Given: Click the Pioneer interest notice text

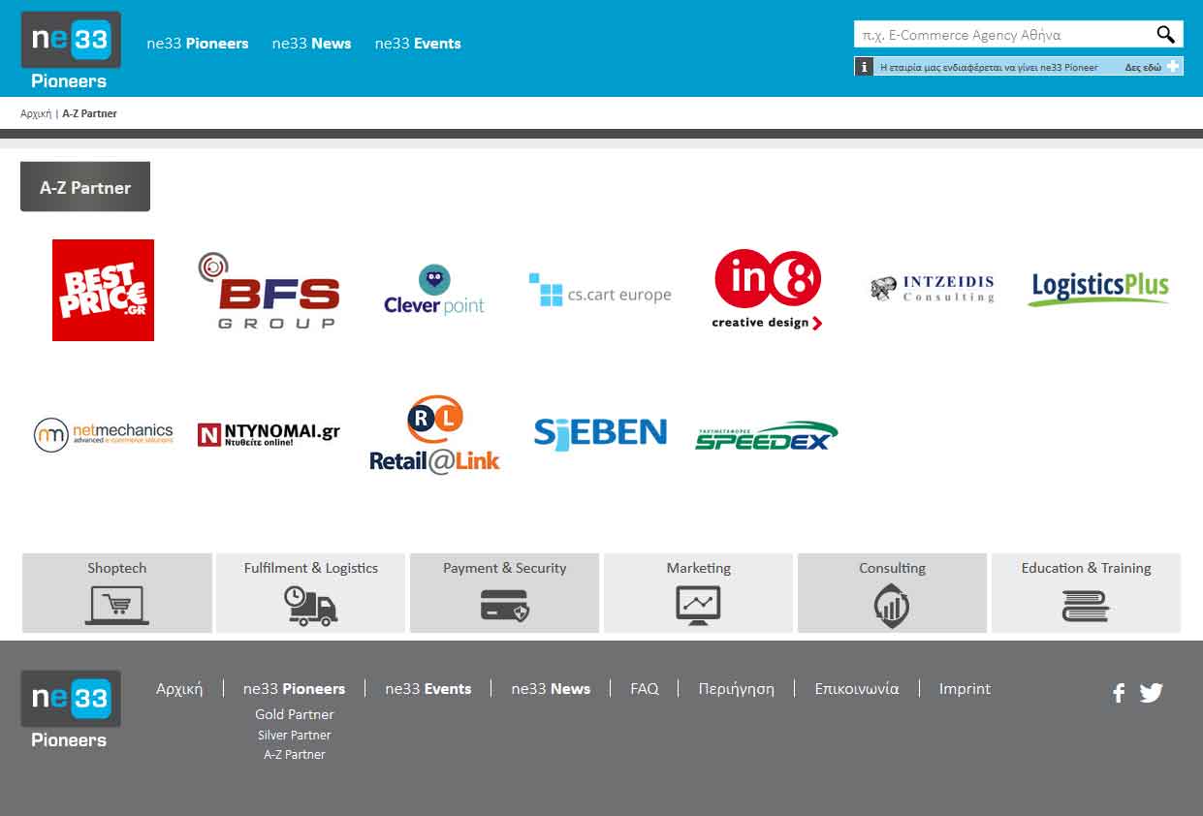Looking at the screenshot, I should pos(989,68).
